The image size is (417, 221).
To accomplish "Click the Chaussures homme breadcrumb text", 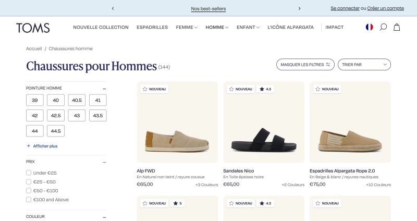I will tap(71, 48).
